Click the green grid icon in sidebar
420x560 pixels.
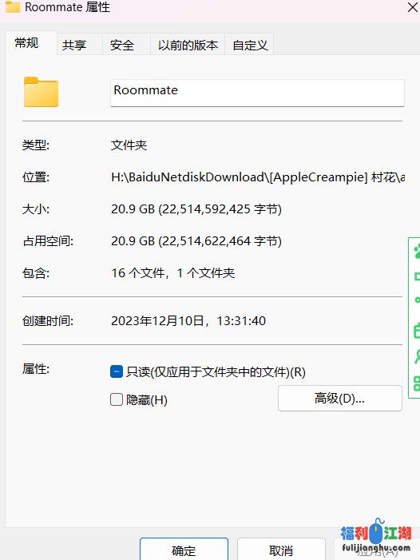point(417,383)
